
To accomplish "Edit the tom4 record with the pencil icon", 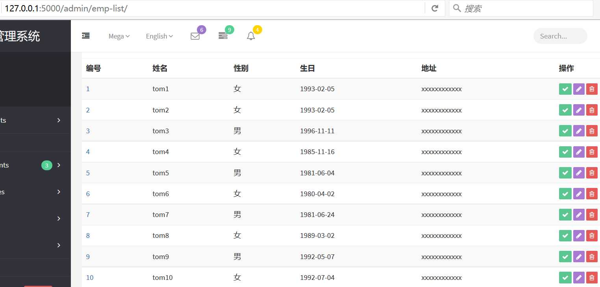I will tap(579, 152).
